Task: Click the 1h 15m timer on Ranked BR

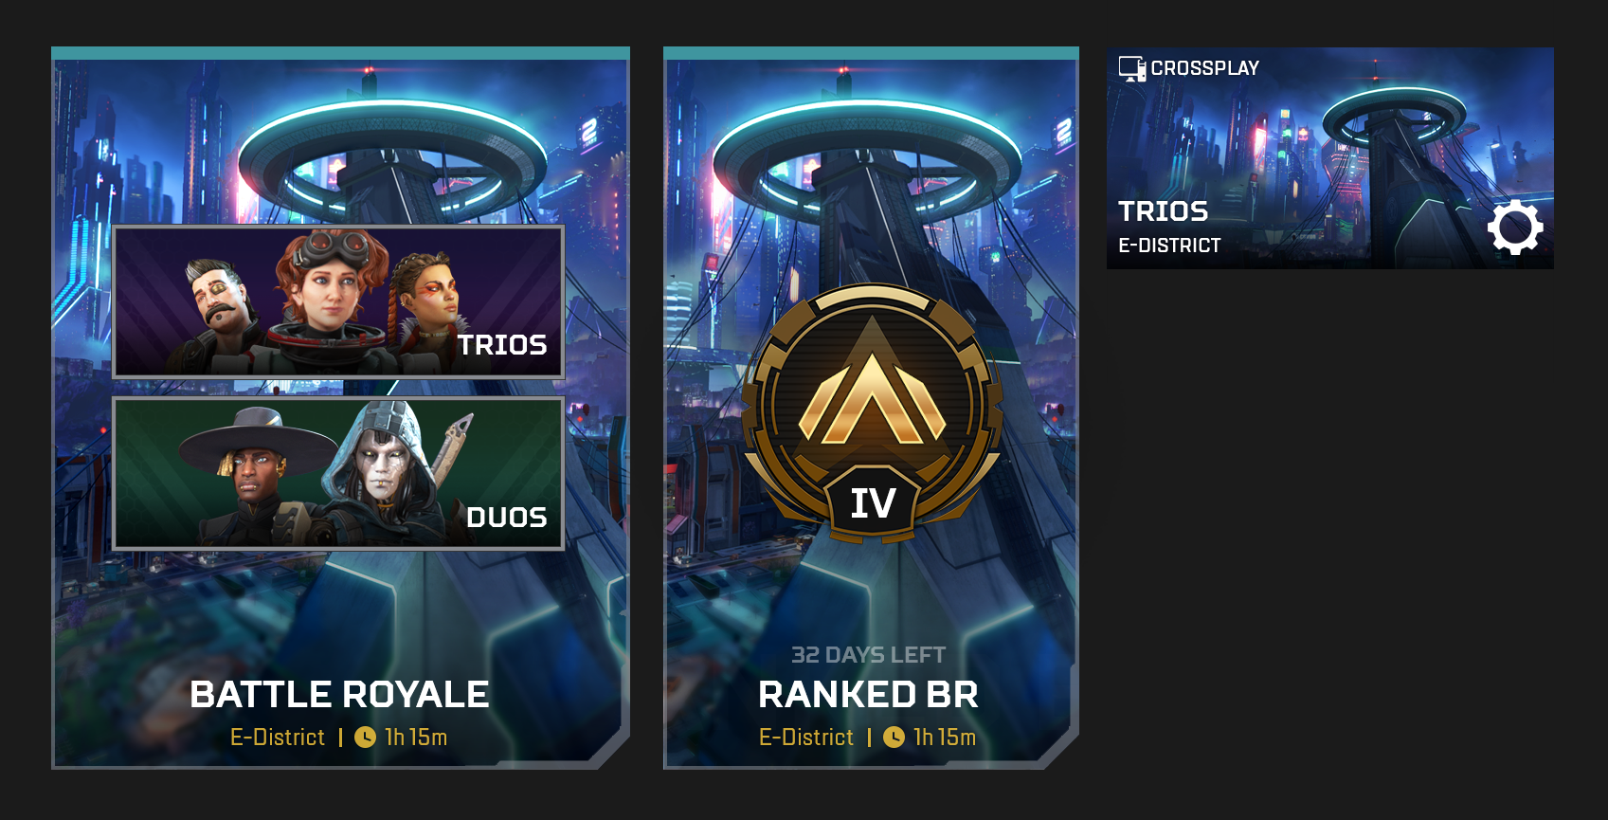Action: [945, 738]
